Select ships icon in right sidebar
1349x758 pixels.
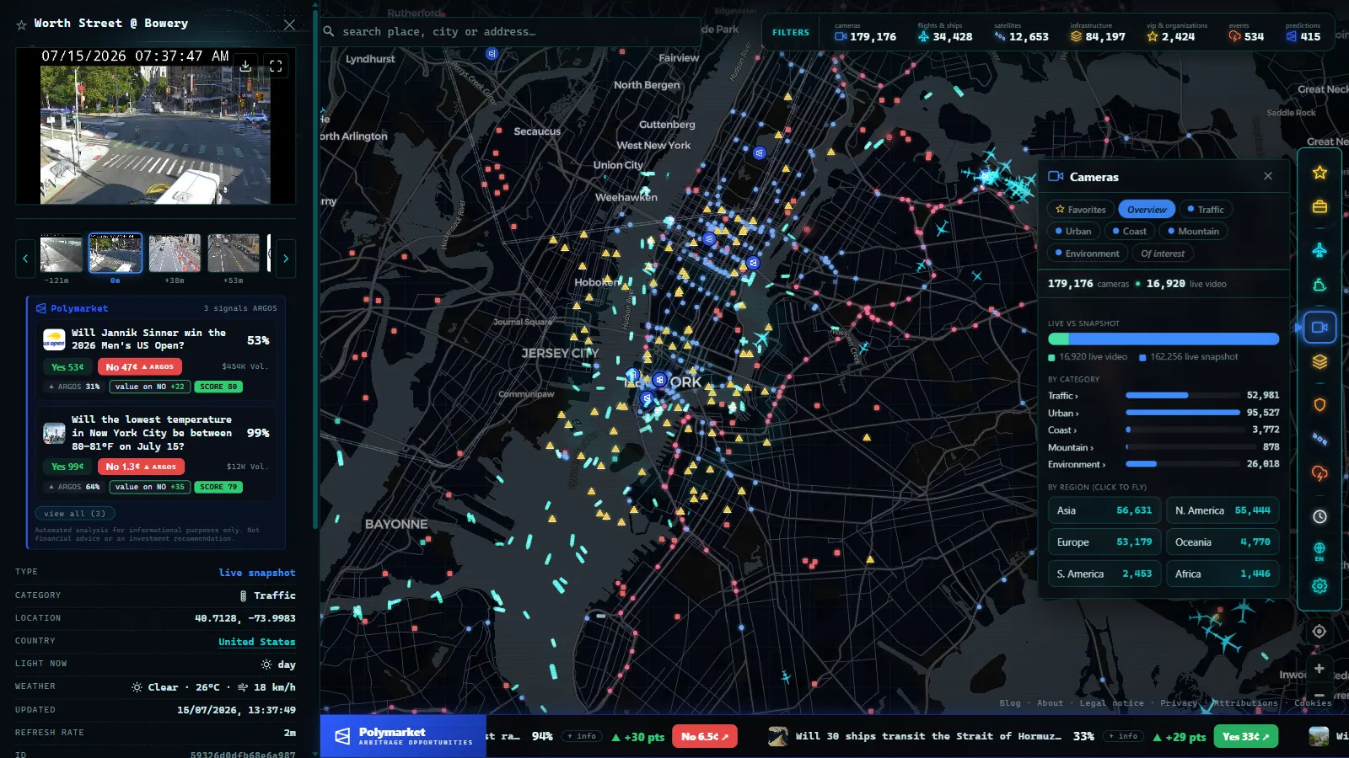click(1319, 285)
